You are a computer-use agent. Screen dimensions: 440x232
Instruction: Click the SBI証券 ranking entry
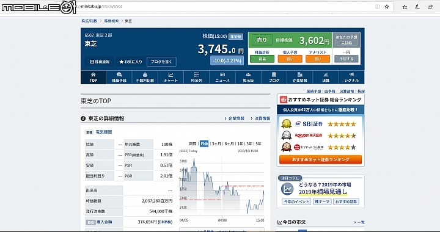[x=320, y=124]
